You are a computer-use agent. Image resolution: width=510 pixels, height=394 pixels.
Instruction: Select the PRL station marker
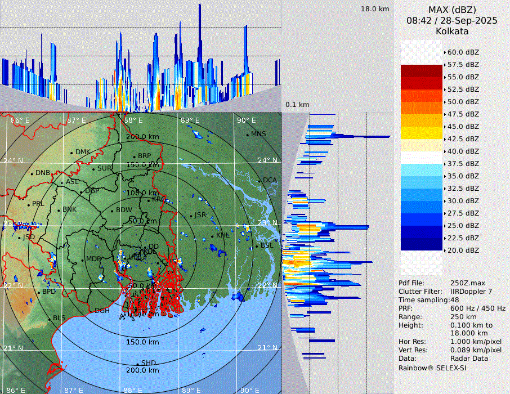click(29, 204)
